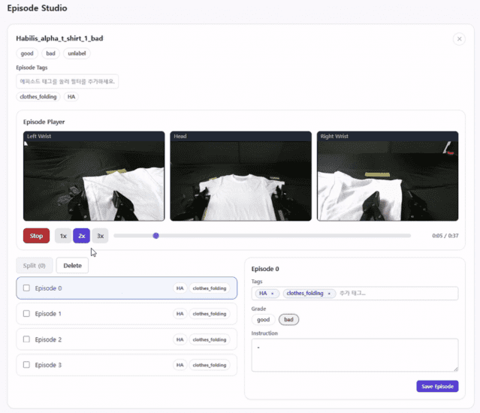Remove the HA tag chip in Tags field
This screenshot has height=413, width=480.
click(x=273, y=294)
